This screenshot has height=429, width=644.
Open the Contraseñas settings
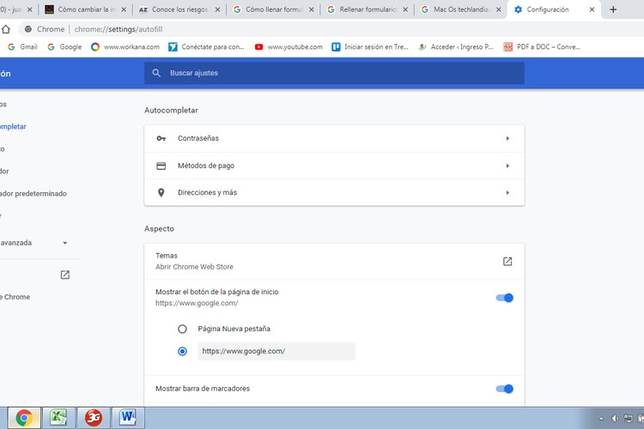(x=334, y=139)
